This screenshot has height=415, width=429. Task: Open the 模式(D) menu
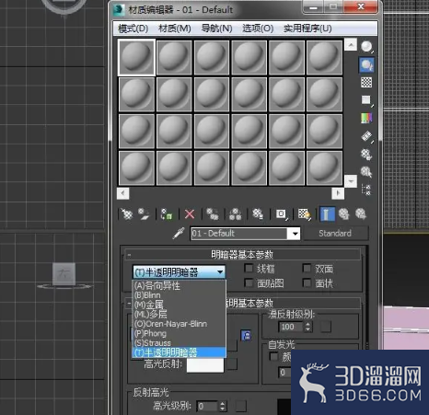[x=133, y=29]
